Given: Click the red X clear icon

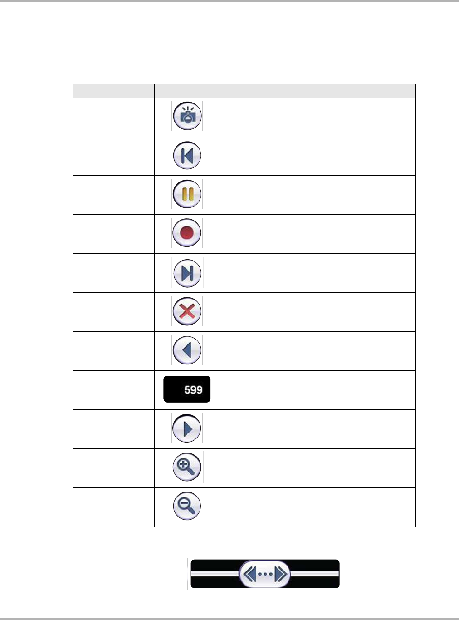Looking at the screenshot, I should tap(187, 311).
